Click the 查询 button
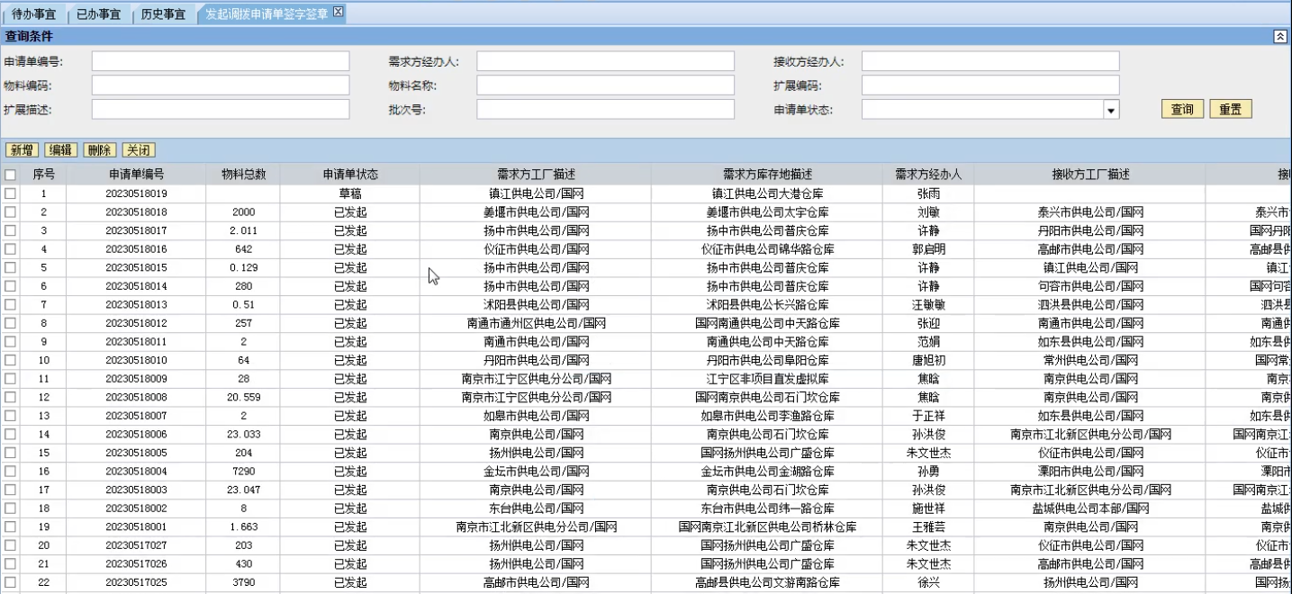 point(1182,109)
